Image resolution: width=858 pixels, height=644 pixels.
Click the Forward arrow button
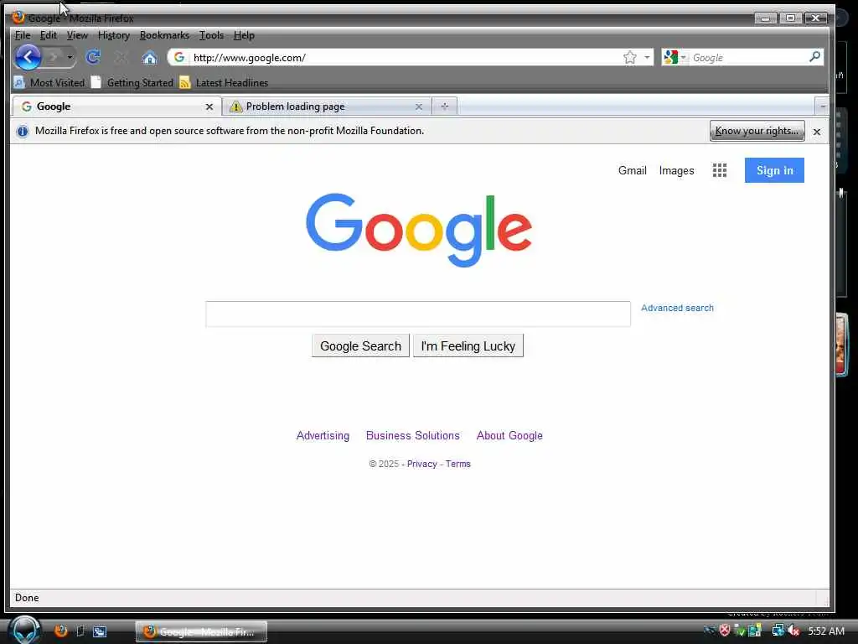(x=54, y=57)
